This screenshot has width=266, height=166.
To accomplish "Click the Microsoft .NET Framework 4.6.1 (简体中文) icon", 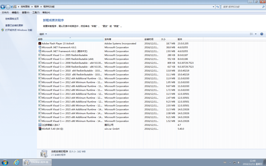I will [x=40, y=51].
